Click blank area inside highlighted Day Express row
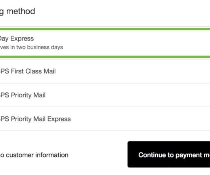This screenshot has height=175, width=210. 137,43
